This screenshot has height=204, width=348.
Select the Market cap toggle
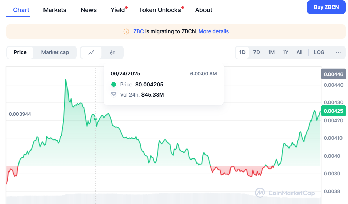tap(55, 52)
